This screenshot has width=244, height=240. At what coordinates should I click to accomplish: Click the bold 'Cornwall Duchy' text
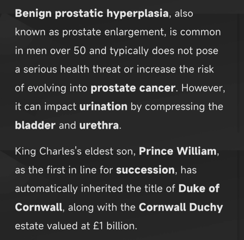[x=181, y=208]
